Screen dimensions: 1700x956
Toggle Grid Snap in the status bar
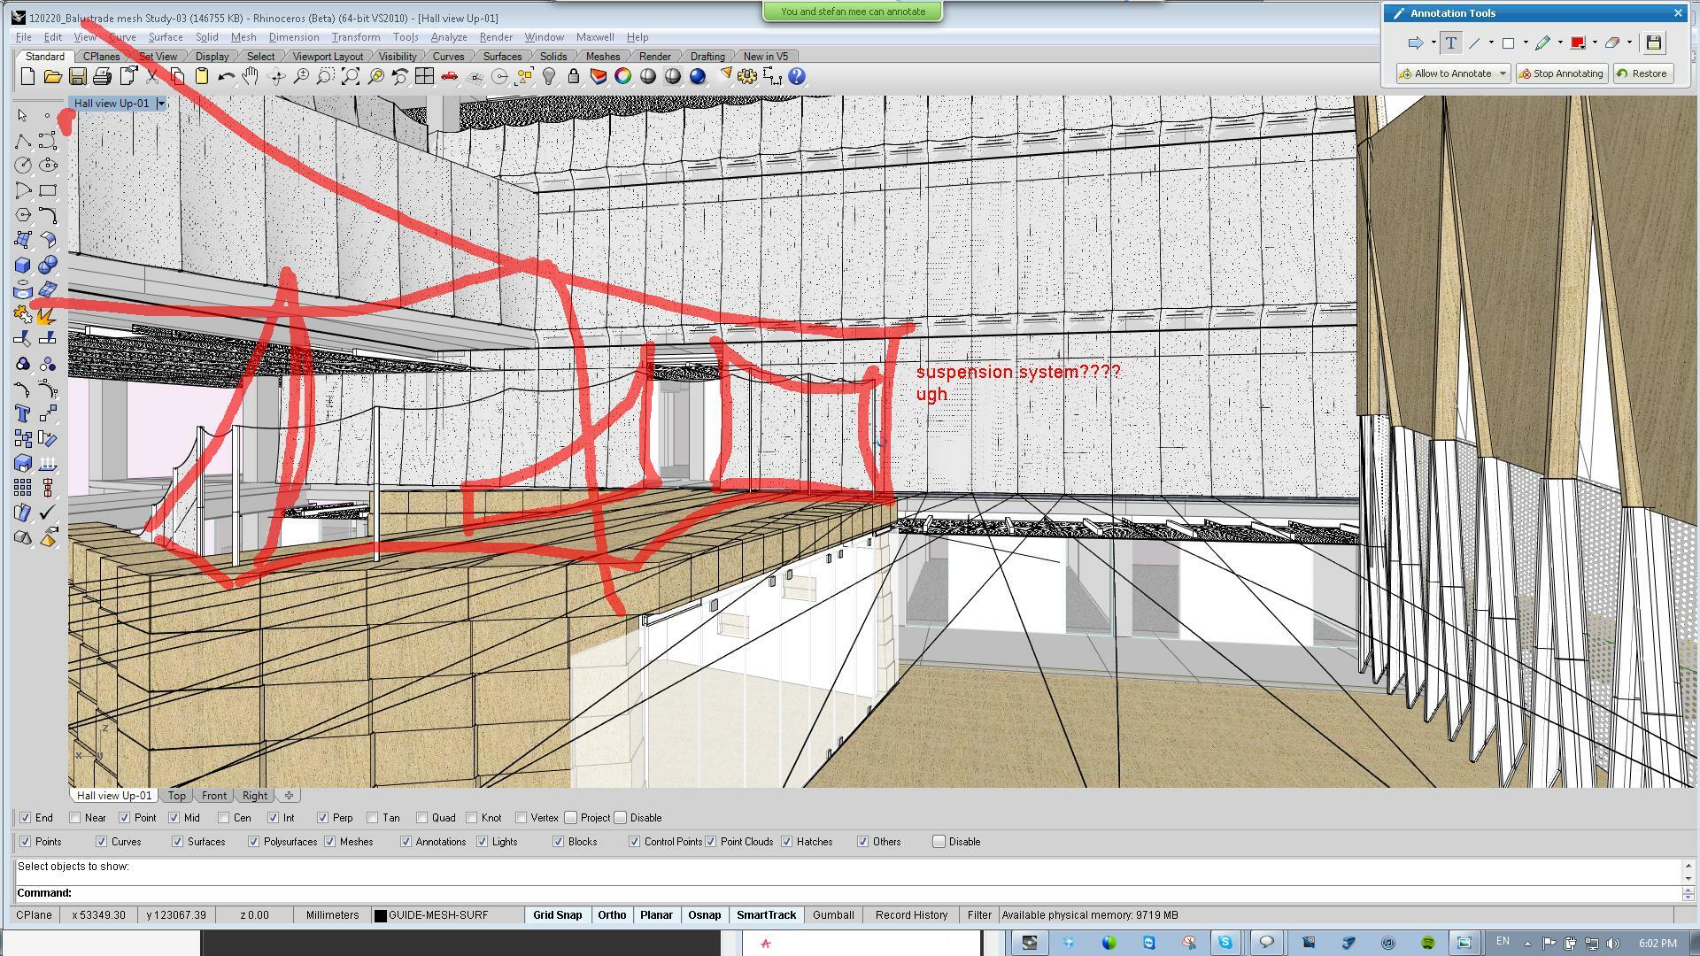558,915
